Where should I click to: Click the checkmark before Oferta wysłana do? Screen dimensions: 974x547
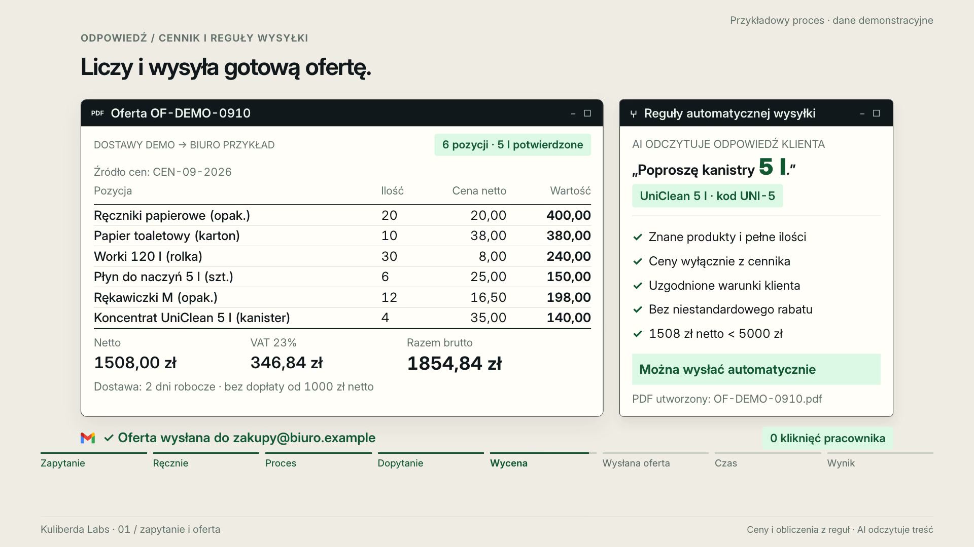tap(109, 438)
